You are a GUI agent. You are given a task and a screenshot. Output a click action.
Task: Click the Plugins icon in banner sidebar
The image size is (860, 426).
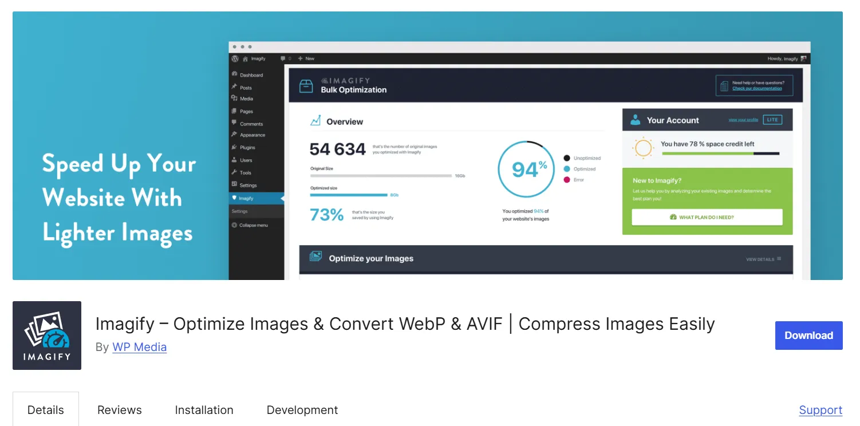[234, 147]
